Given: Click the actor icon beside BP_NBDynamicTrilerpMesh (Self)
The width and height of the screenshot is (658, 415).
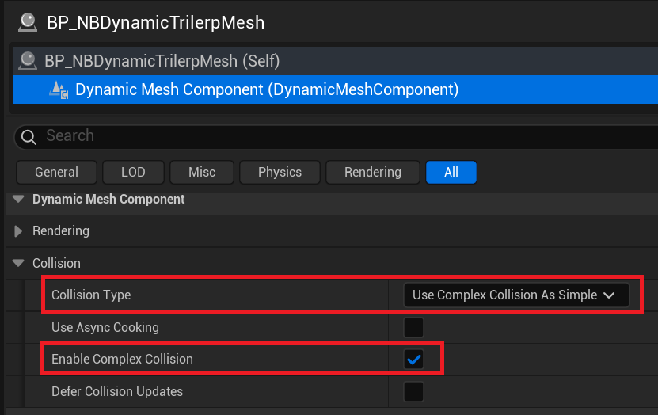Looking at the screenshot, I should coord(28,61).
